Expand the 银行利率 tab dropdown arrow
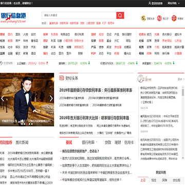Screen dimensions: 185x185 [x=97, y=142]
